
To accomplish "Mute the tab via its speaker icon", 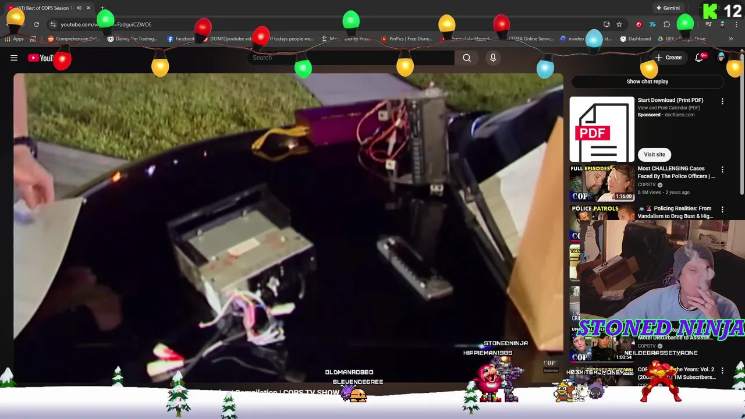I will pos(79,8).
